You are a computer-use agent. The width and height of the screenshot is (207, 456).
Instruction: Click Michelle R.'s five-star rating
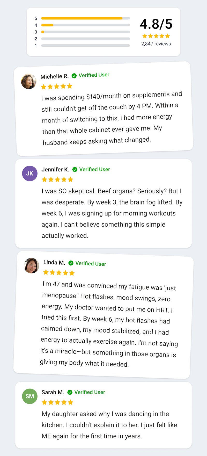click(x=57, y=86)
